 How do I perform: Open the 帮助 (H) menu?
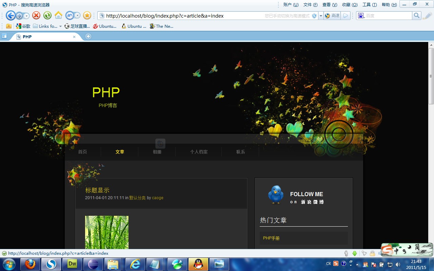(389, 5)
